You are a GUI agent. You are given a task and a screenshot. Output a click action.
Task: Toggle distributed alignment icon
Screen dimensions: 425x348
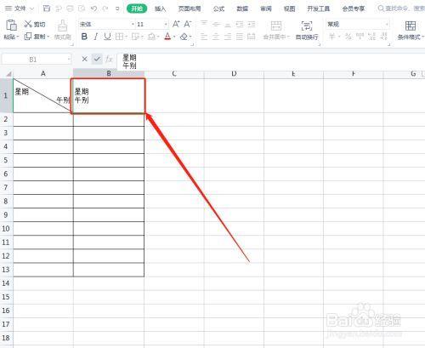tap(252, 37)
